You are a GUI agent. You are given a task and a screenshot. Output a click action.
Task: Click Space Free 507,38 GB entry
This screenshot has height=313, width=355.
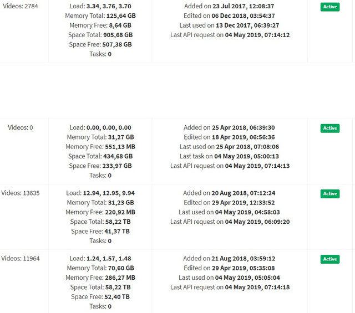click(100, 44)
